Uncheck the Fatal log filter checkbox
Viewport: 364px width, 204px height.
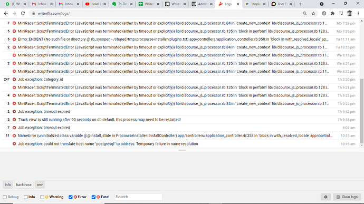click(x=93, y=197)
